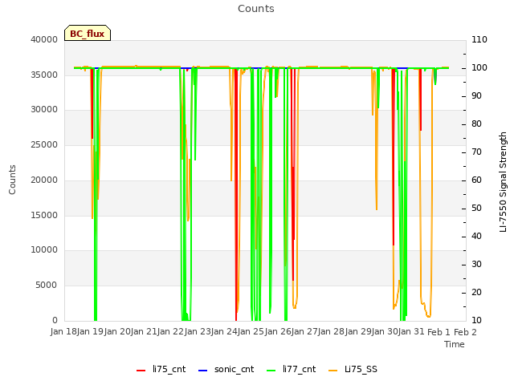Viewport: 514px width, 385px height.
Task: Click the 110 tick on right axis
Action: coord(479,39)
